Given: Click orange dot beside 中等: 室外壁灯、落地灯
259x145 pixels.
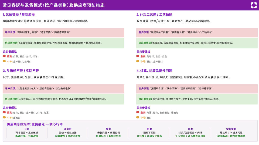Looking at the screenshot, I should tap(4, 61).
